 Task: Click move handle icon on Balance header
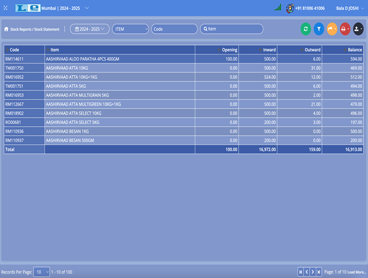(x=345, y=50)
